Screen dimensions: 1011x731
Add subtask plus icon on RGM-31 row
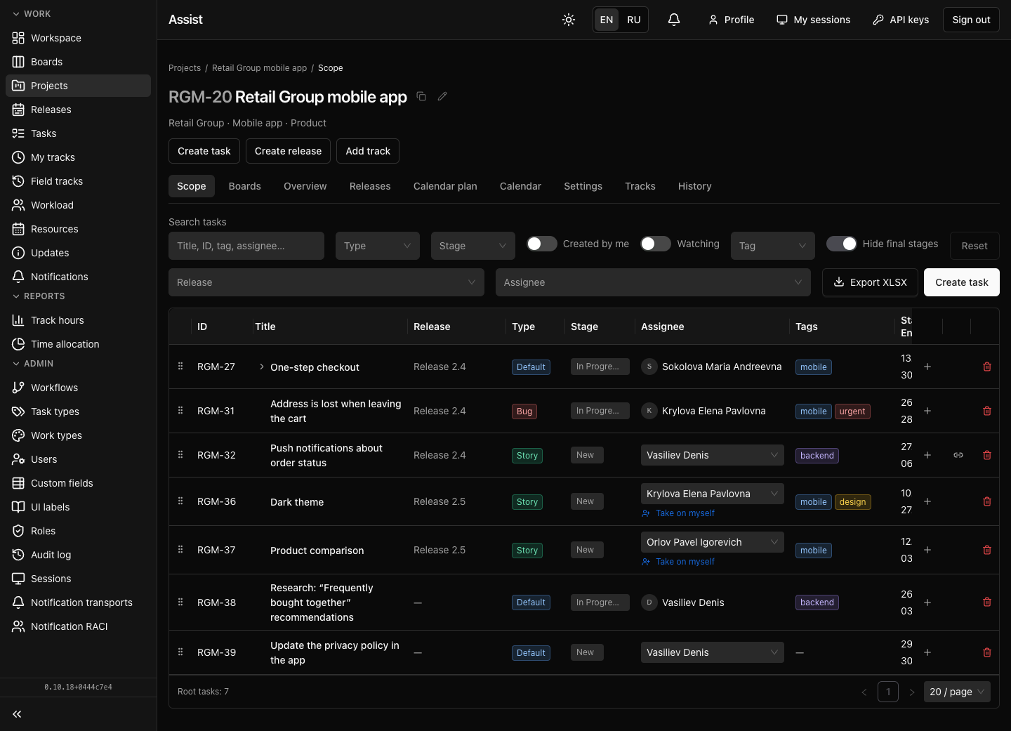927,411
